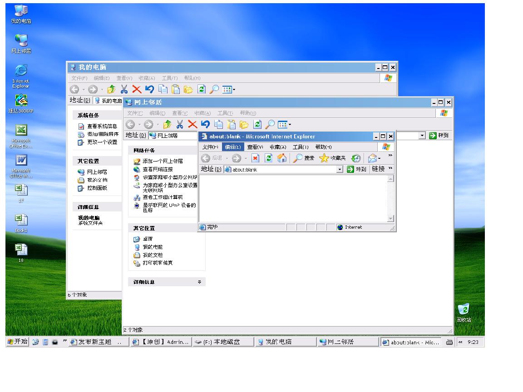Click Up folder icon in 我的电脑 window toolbar

tap(111, 89)
